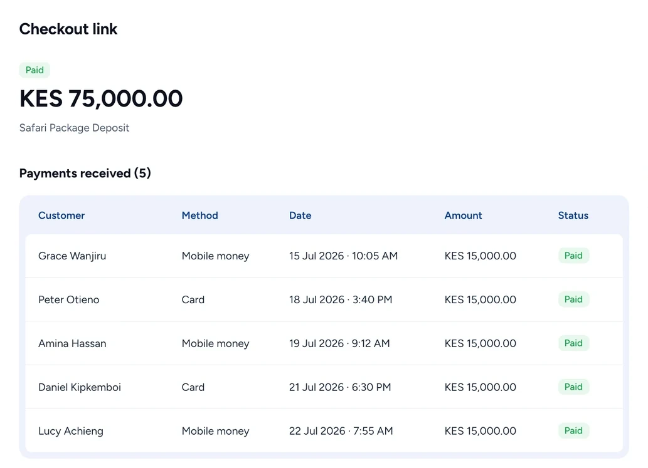This screenshot has width=648, height=468.
Task: Click the amount in Amina Hassan's row
Action: [481, 343]
